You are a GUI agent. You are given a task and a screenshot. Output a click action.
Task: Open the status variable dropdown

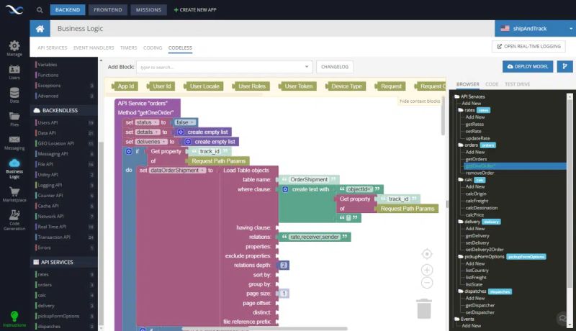147,122
